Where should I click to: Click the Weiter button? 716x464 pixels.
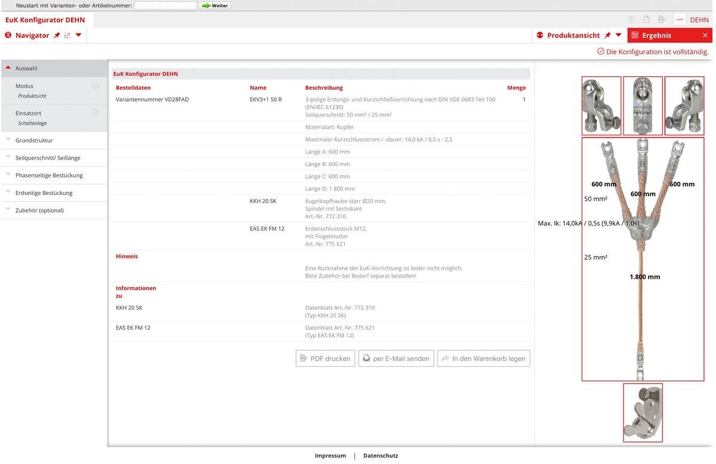[x=215, y=5]
